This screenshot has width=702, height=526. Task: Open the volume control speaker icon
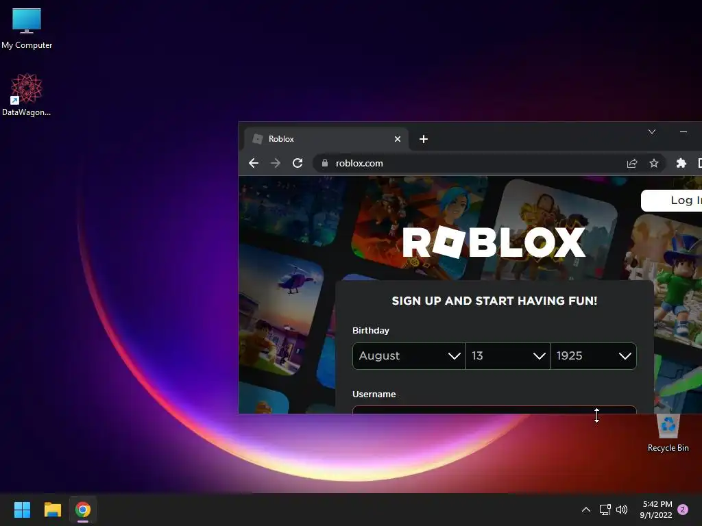622,510
